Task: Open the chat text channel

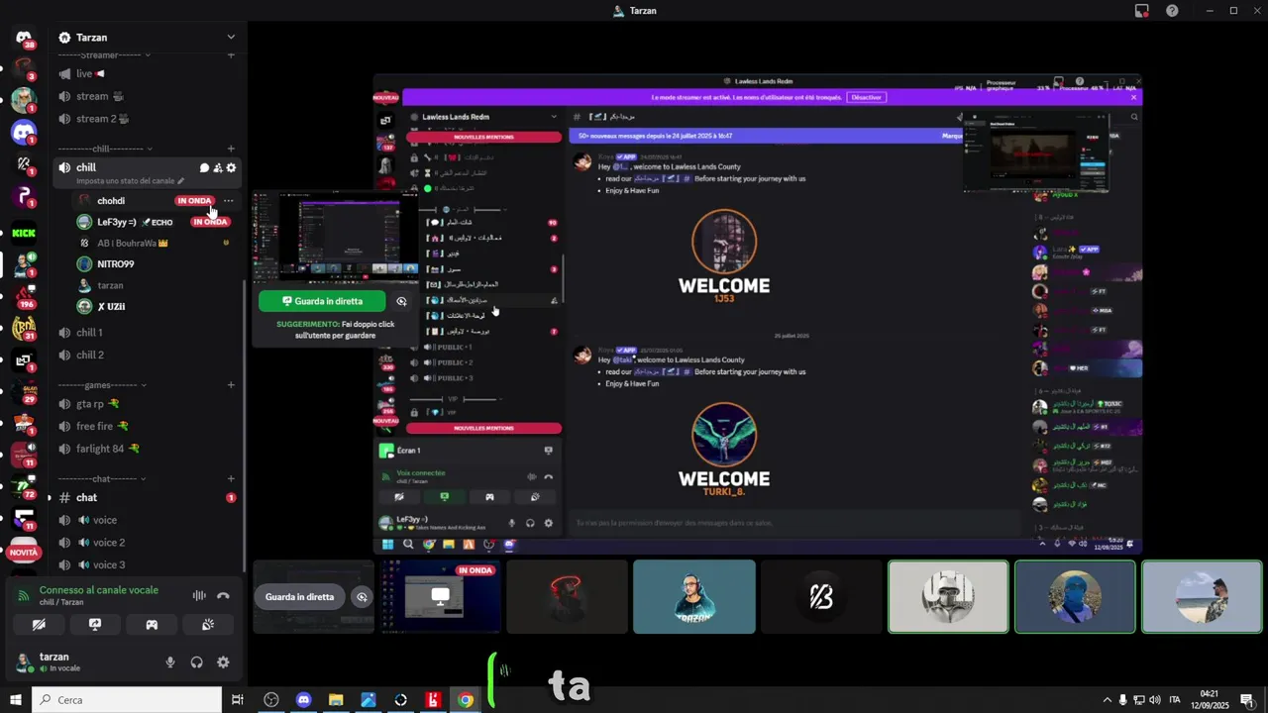Action: tap(147, 497)
